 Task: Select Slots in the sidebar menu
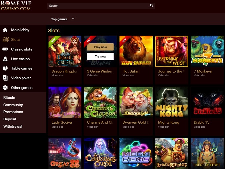15,40
